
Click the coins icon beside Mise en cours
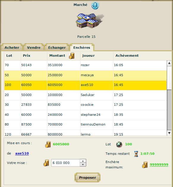tap(48, 144)
